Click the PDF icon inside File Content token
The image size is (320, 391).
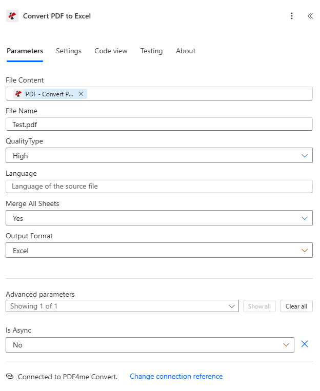click(x=18, y=94)
